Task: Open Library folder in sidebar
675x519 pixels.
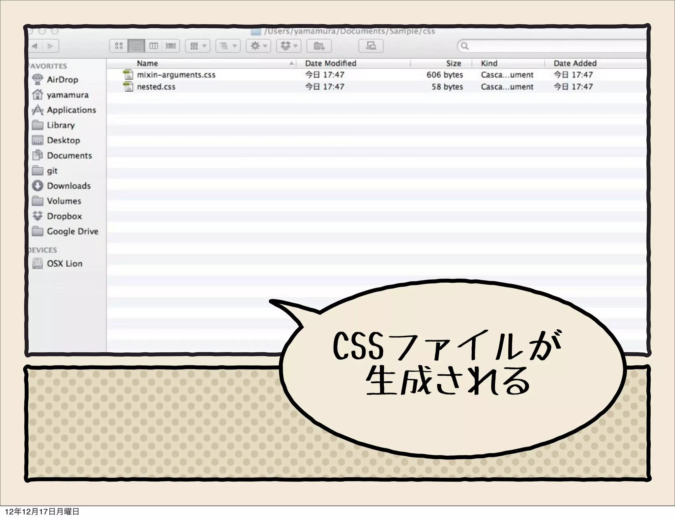Action: coord(61,125)
